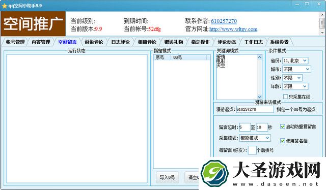326x190 pixels.
Task: Click the 每留言(好友) count input field
Action: (252, 150)
